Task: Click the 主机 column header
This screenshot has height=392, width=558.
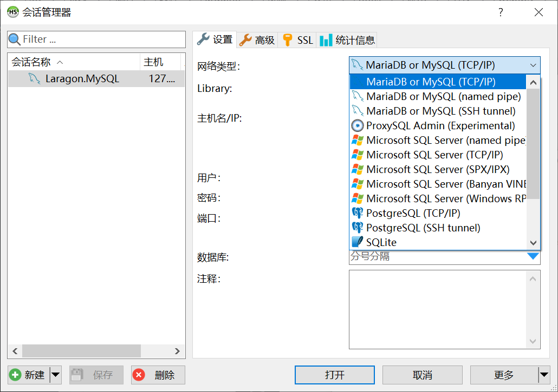Action: (x=160, y=62)
